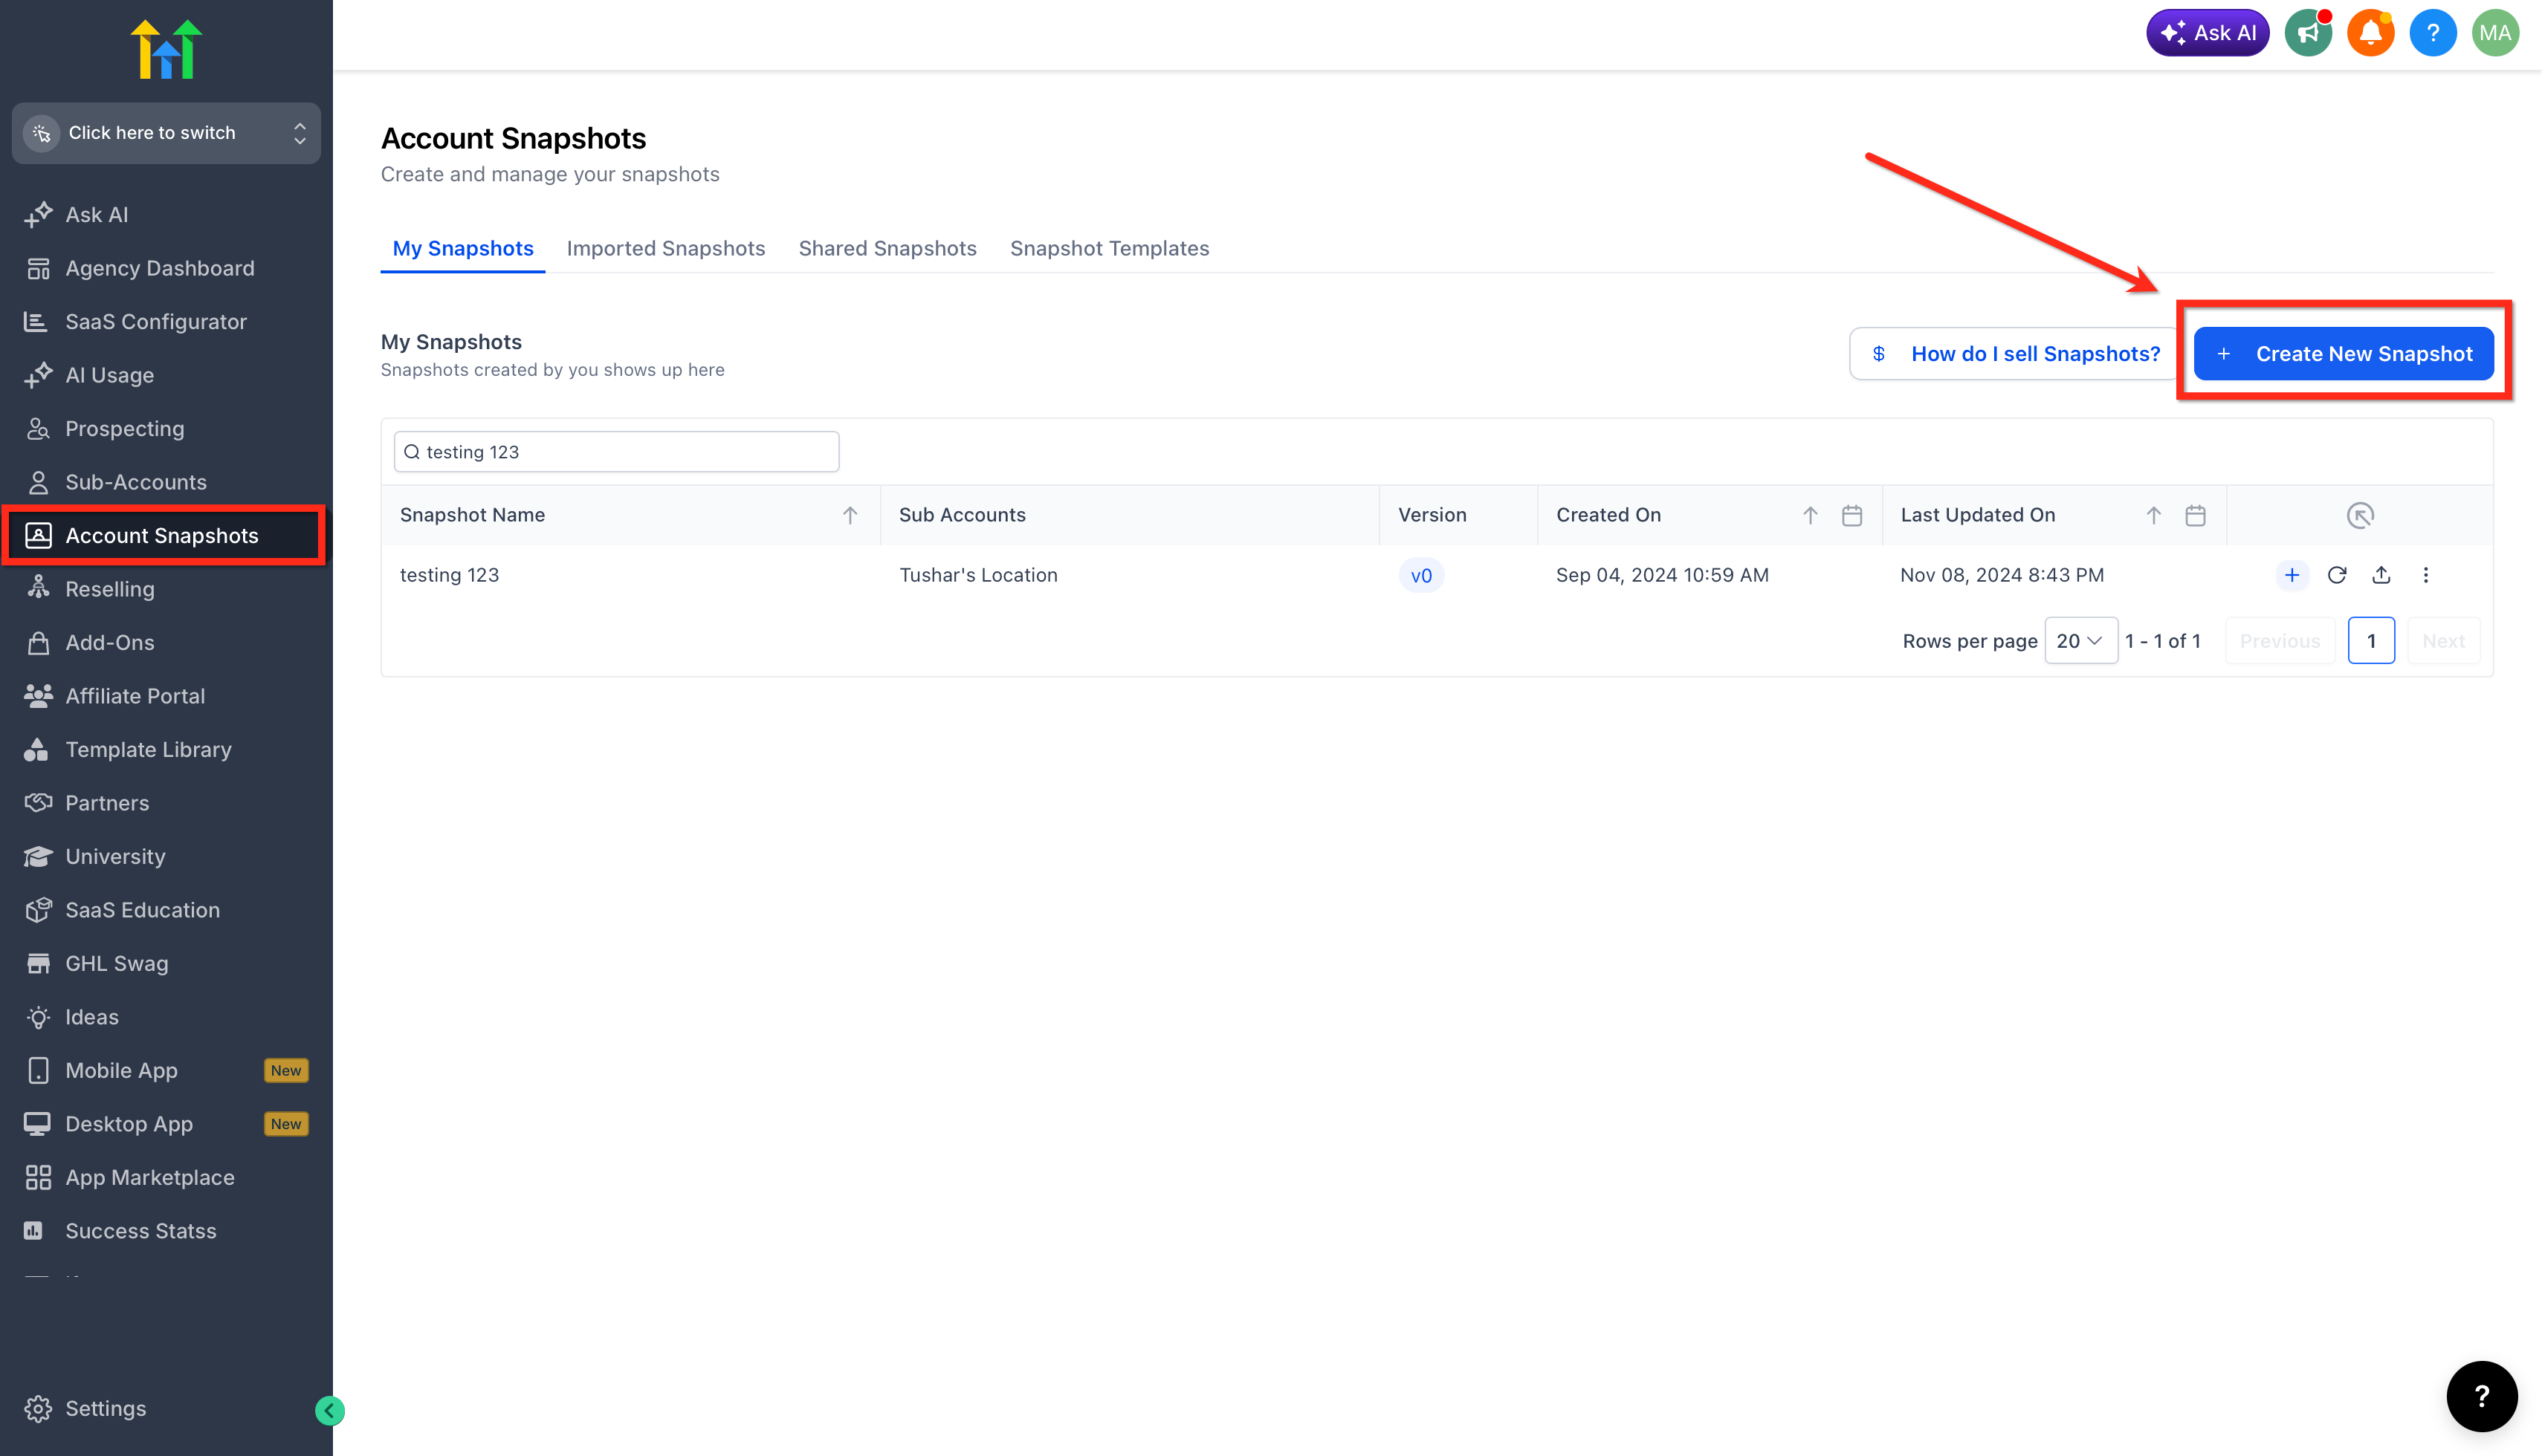
Task: Open the three-dot menu for testing 123
Action: coord(2425,575)
